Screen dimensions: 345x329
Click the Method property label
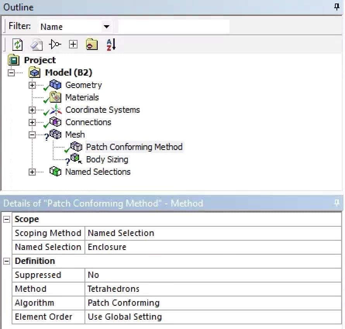pyautogui.click(x=31, y=289)
